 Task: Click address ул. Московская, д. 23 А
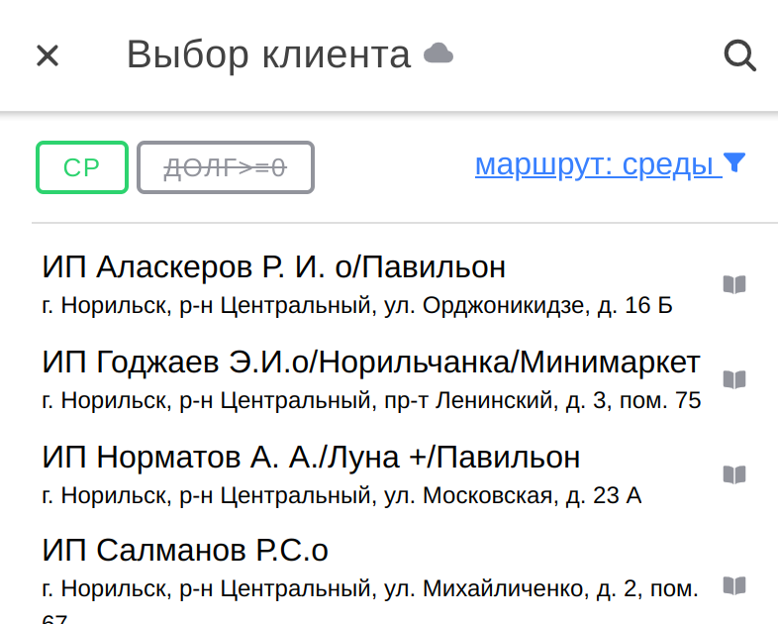pos(513,496)
